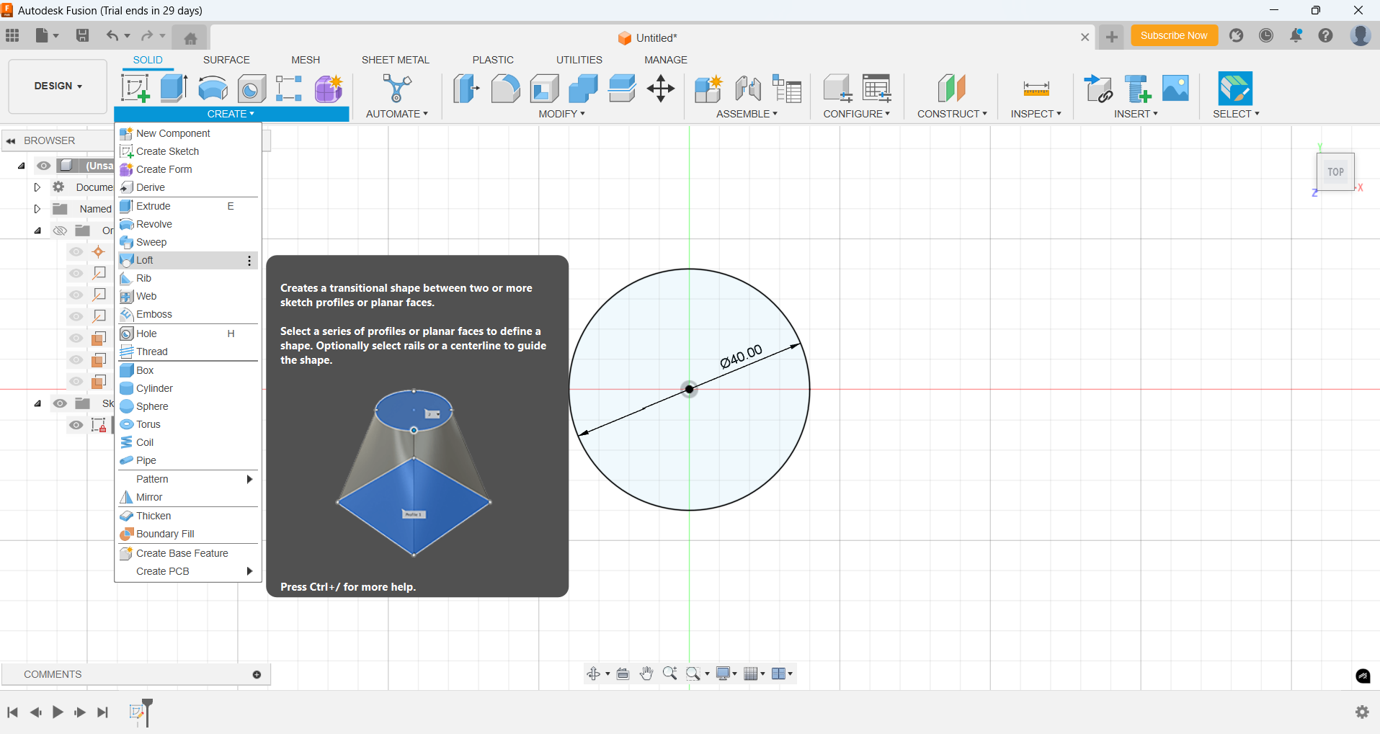The width and height of the screenshot is (1380, 734).
Task: Click the Insert image canvas icon
Action: [1175, 89]
